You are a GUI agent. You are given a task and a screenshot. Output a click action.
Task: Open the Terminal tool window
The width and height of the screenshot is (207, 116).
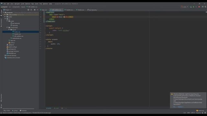tap(23, 111)
